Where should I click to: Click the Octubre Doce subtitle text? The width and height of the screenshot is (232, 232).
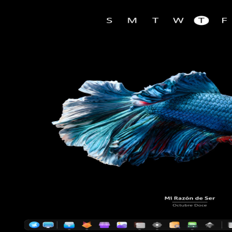(190, 205)
